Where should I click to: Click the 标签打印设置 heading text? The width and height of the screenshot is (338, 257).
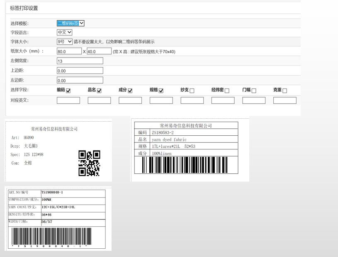24,8
